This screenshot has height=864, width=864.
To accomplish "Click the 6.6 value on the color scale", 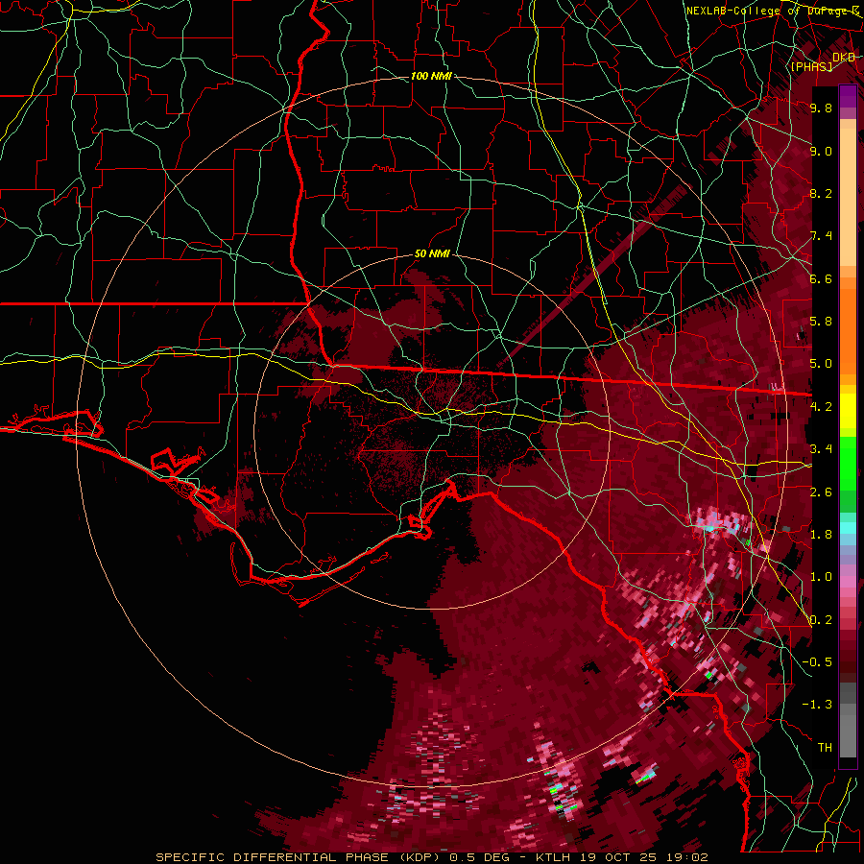I will coord(821,278).
